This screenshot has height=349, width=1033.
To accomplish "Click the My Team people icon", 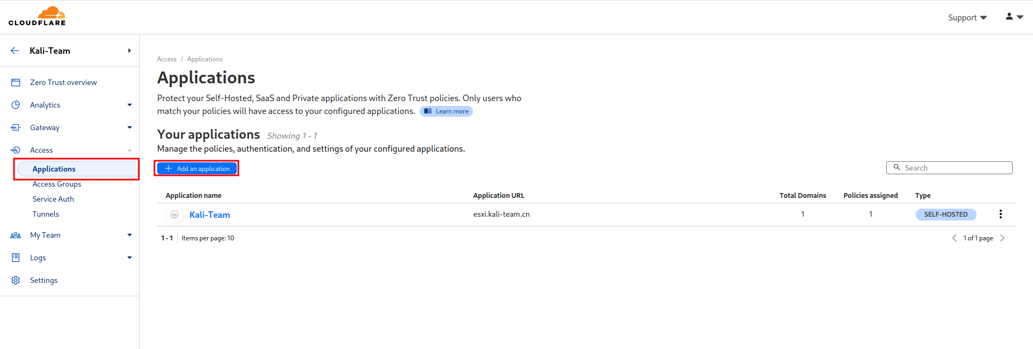I will (x=16, y=235).
